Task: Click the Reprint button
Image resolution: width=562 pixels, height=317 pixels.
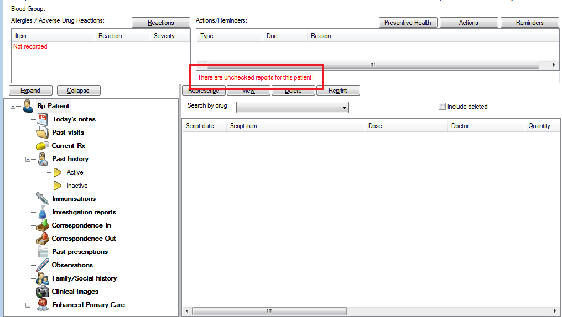Action: tap(337, 91)
